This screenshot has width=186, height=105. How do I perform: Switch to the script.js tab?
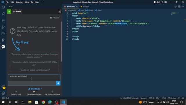[85, 7]
